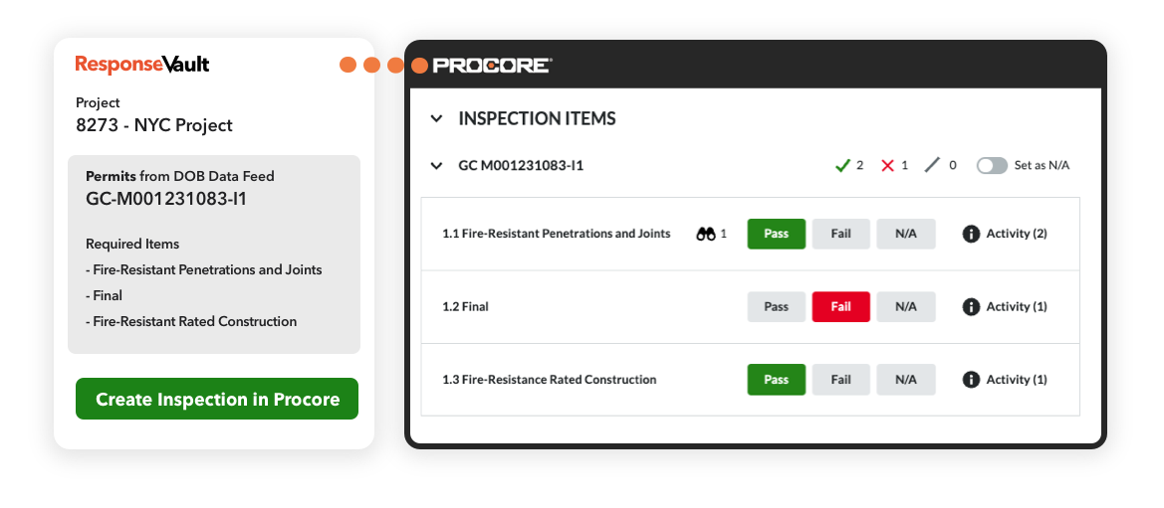Click Create Inspection in Procore button

(x=217, y=400)
